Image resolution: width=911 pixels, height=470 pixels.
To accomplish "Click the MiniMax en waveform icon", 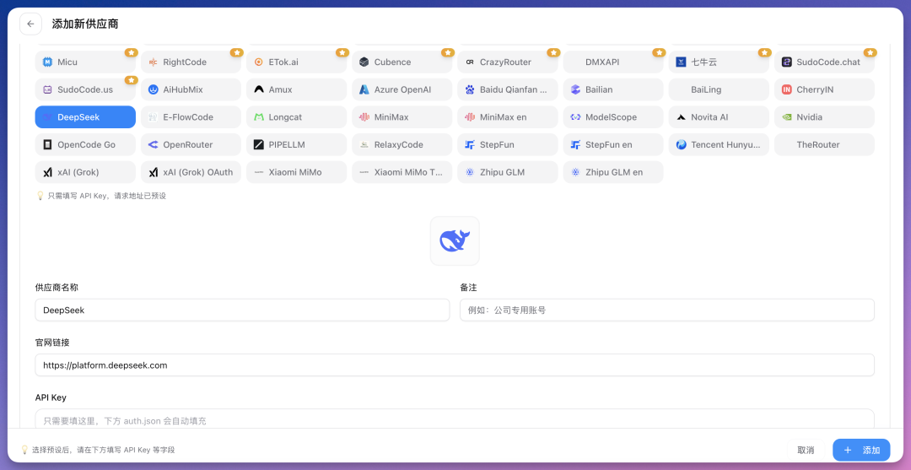I will 470,116.
